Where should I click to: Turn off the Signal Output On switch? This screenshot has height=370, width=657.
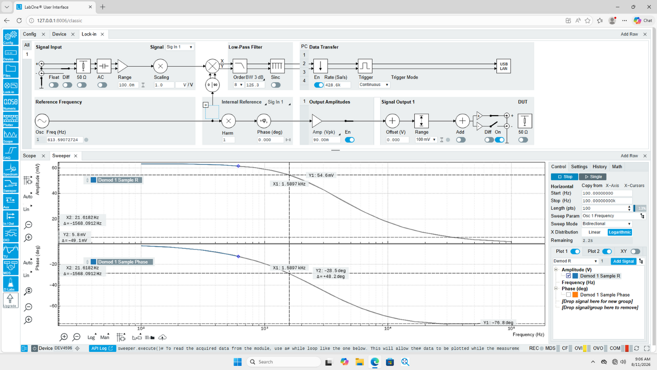tap(499, 140)
